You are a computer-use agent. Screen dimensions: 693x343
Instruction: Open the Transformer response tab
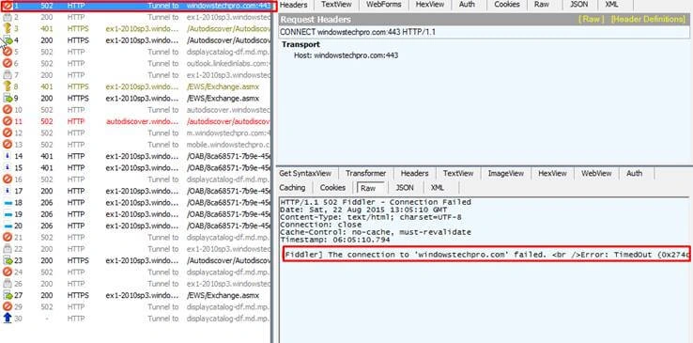[365, 174]
